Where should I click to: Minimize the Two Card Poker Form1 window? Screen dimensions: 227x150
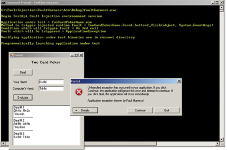(72, 55)
